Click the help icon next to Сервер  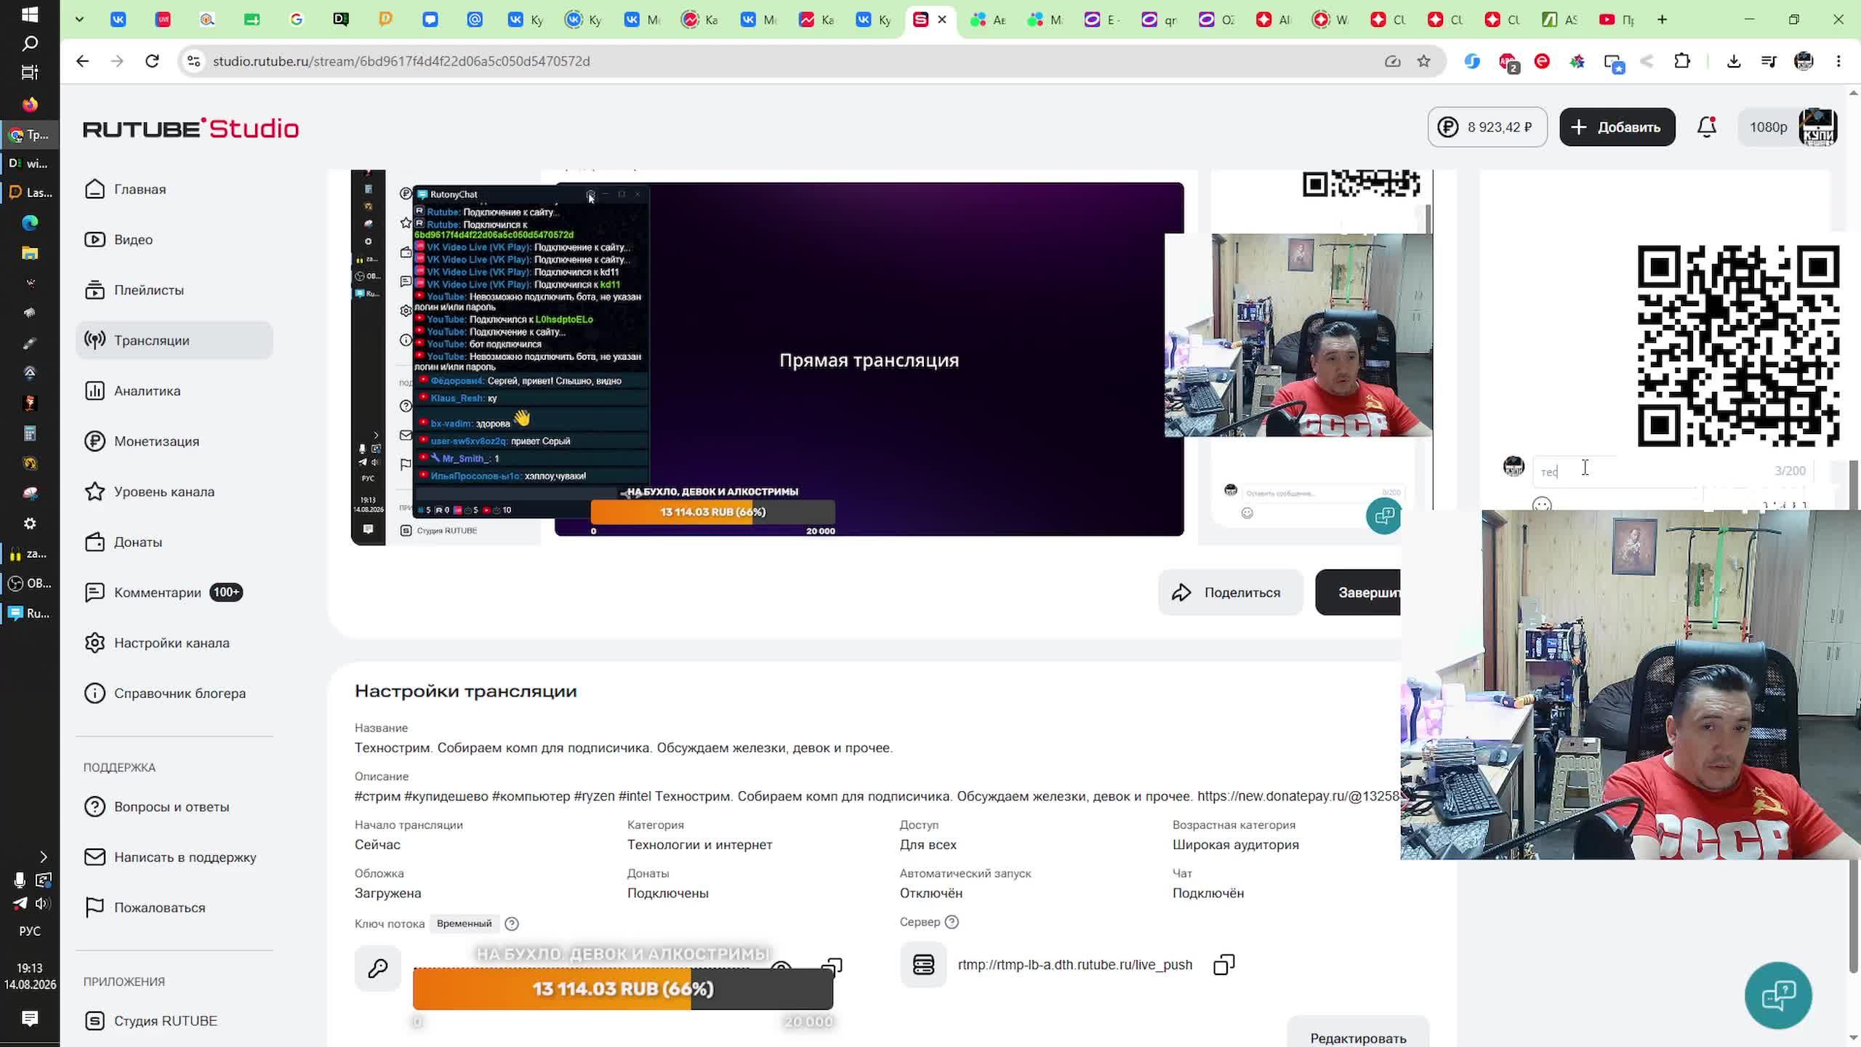[x=952, y=922]
